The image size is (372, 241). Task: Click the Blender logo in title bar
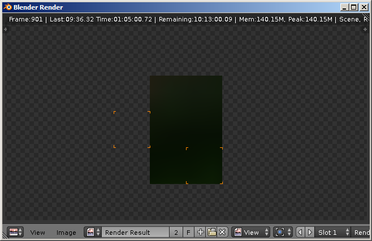[8, 7]
